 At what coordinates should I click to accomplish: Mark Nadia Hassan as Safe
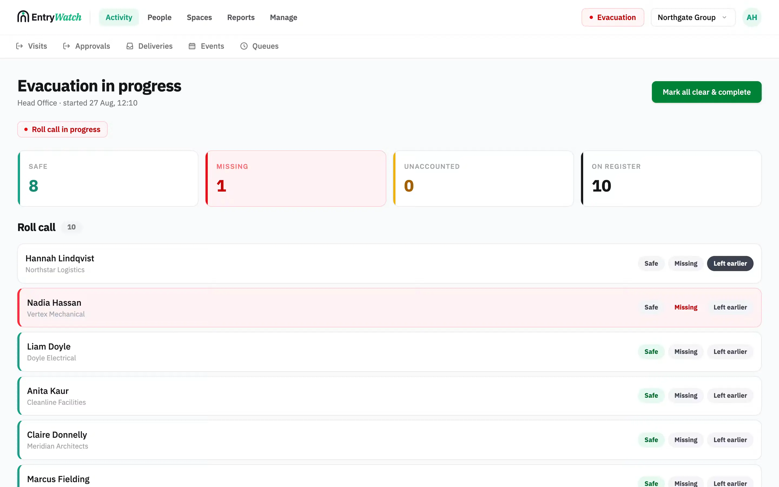651,307
